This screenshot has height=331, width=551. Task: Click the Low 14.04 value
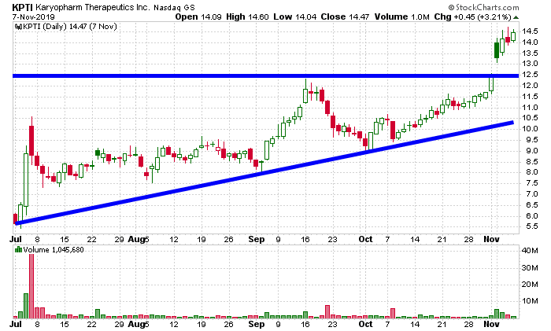[x=295, y=17]
